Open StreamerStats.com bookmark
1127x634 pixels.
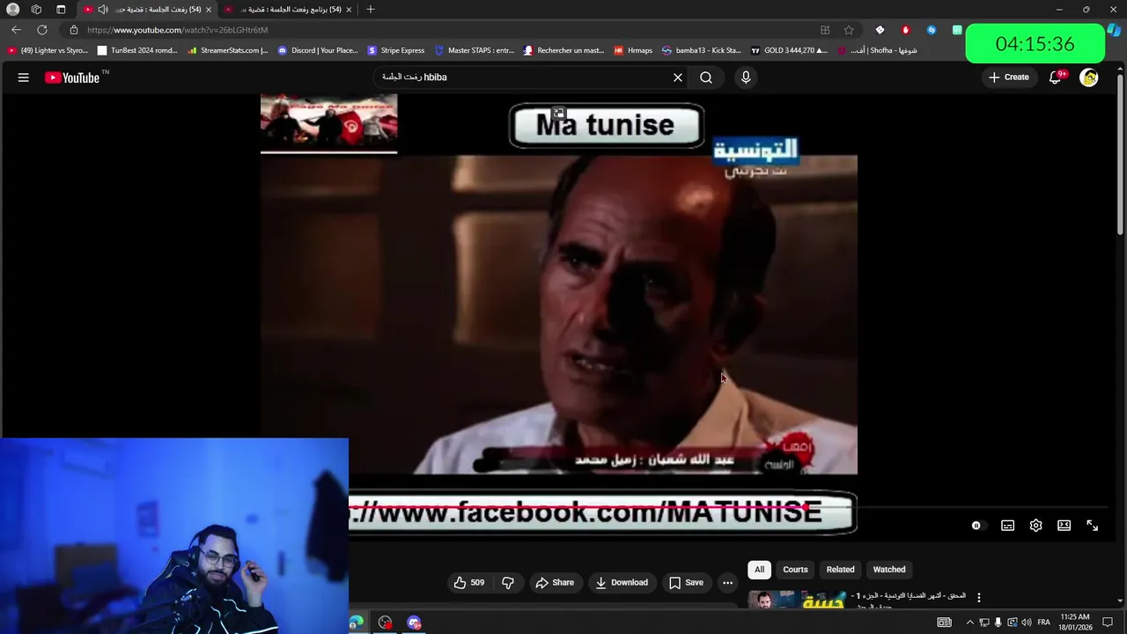[x=228, y=50]
